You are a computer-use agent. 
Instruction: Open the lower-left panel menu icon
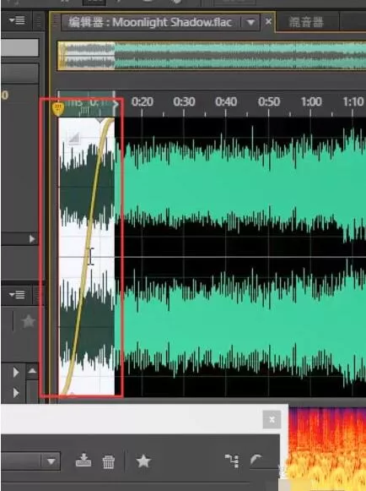coord(17,295)
